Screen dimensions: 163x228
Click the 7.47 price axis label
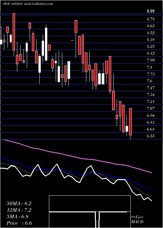click(151, 88)
